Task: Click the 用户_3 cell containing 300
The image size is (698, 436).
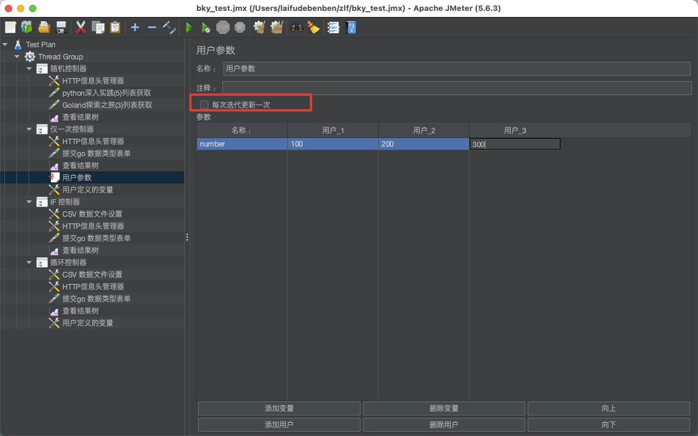Action: pyautogui.click(x=515, y=144)
